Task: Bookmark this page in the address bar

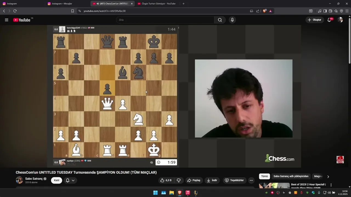Action: click(x=72, y=11)
